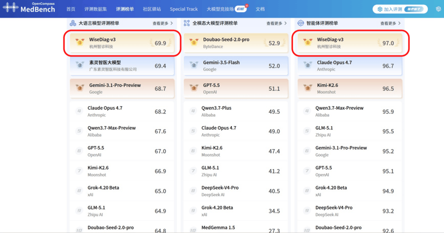Select Doubao-Seed-2.0-pro name scoring 52.9
The width and height of the screenshot is (444, 233).
click(226, 39)
